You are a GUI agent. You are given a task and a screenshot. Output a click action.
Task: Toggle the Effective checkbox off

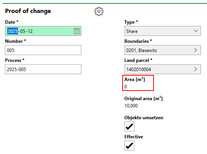coord(129,146)
